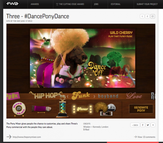
Task: Click the + DOCK button
Action: click(x=135, y=125)
